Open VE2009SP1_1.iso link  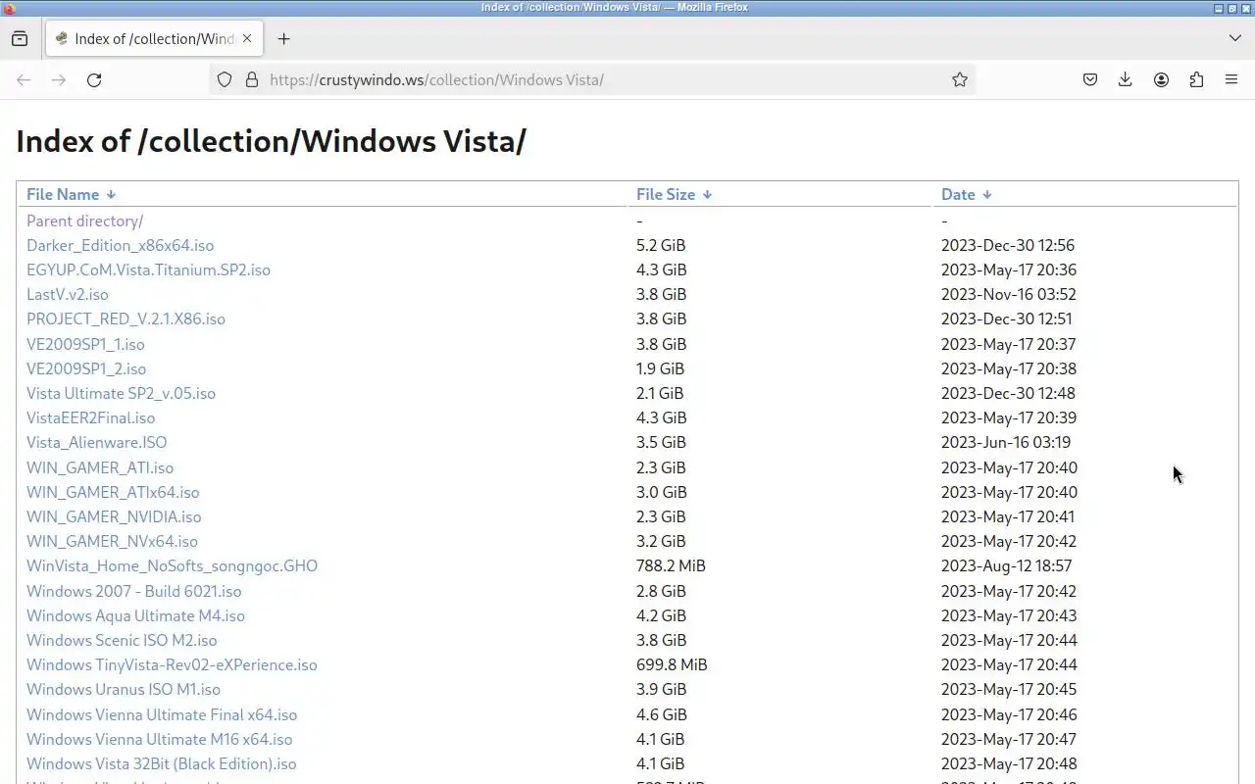[x=85, y=344]
